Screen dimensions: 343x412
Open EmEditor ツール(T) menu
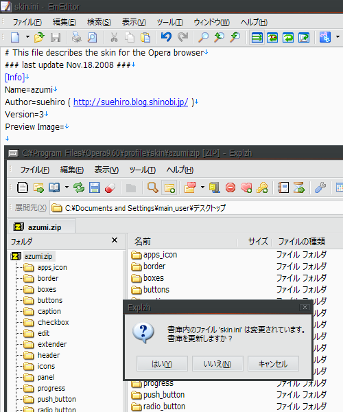point(170,23)
